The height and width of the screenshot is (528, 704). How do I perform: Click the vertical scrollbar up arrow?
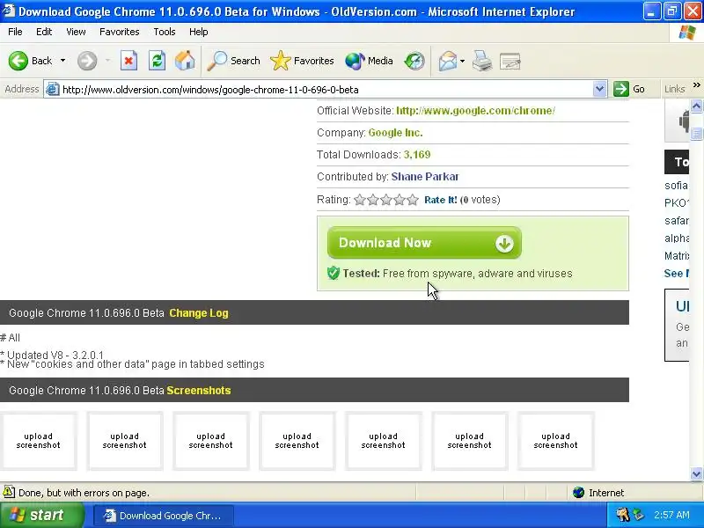(x=696, y=106)
